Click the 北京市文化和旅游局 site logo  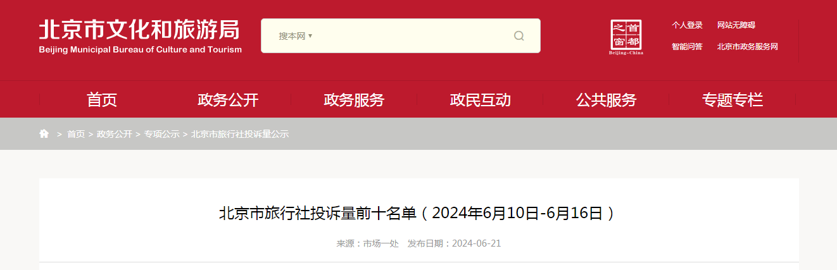tap(140, 37)
